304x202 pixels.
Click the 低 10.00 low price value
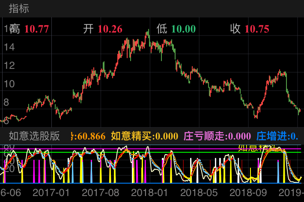176,29
